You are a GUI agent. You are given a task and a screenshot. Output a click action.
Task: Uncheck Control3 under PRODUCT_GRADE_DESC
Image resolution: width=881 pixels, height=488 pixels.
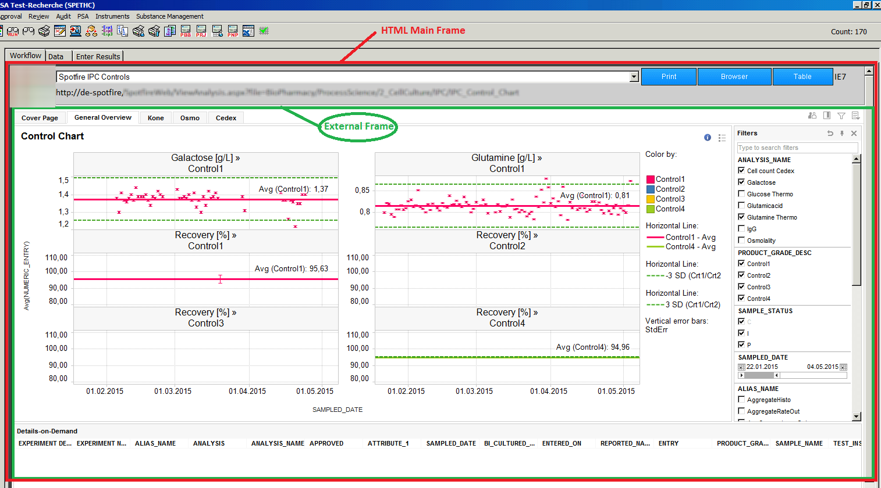pyautogui.click(x=743, y=286)
